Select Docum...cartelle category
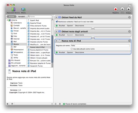This screenshot has width=138, height=113. (18, 28)
